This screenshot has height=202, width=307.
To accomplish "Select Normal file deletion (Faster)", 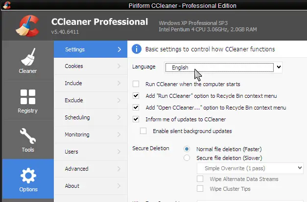I will (187, 149).
